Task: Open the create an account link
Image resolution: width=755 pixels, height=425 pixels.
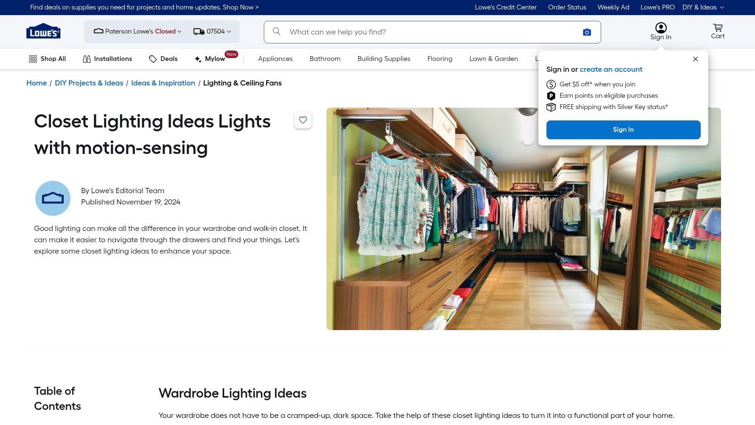Action: (611, 69)
